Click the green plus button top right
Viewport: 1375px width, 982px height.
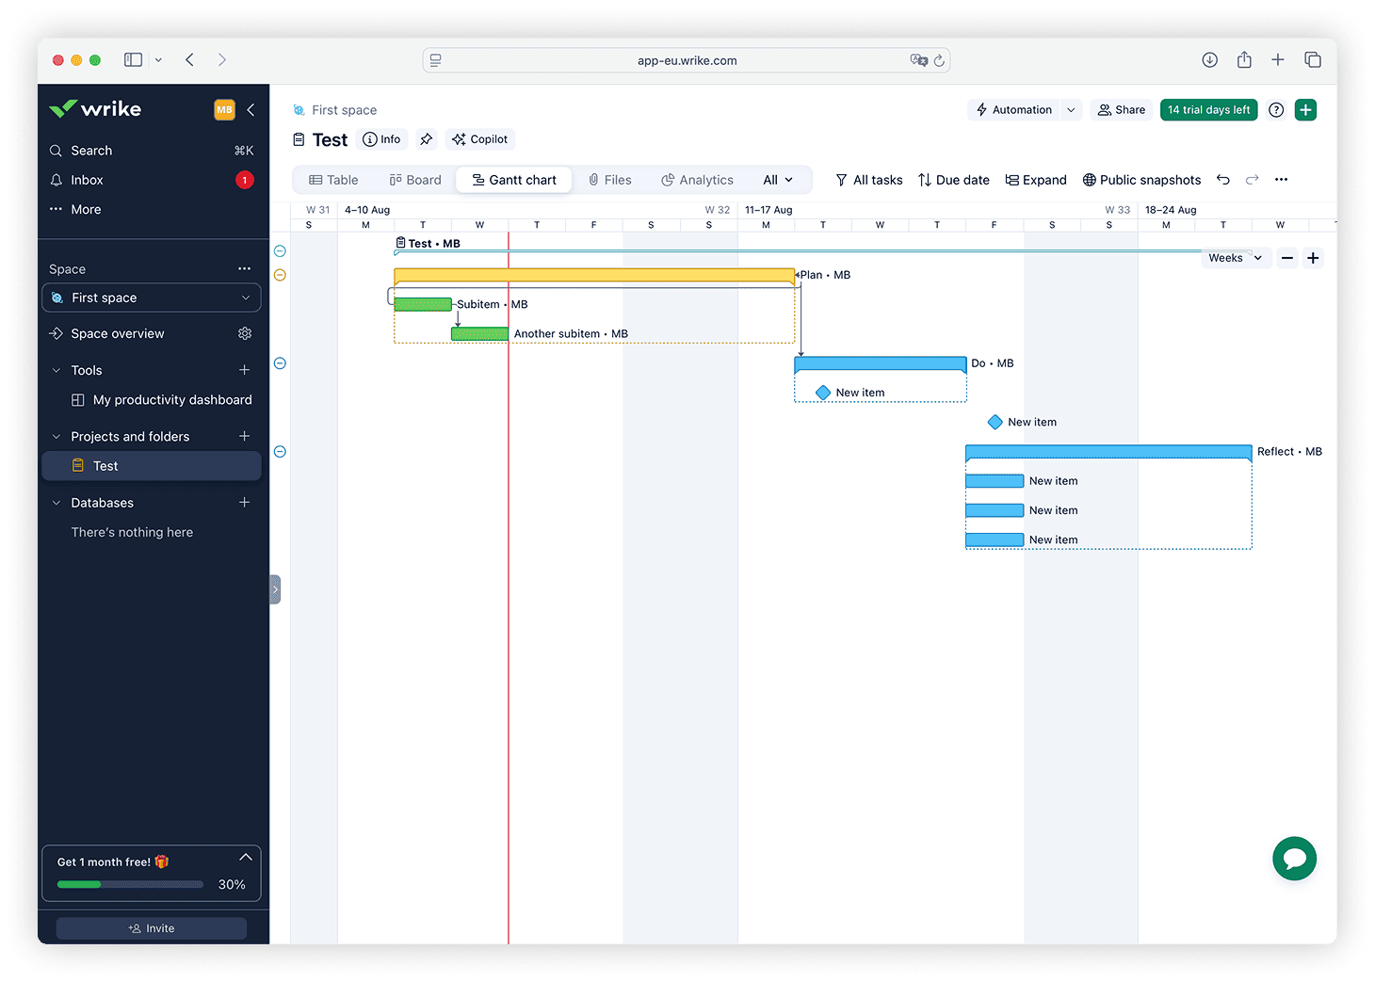click(1305, 109)
